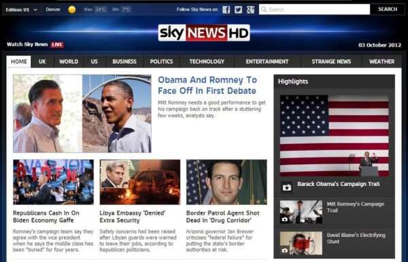Click 'Romney's campaign team say they' summary
408x262 pixels.
click(53, 240)
